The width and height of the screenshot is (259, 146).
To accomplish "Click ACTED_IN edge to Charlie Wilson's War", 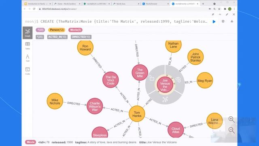I will tap(117, 110).
